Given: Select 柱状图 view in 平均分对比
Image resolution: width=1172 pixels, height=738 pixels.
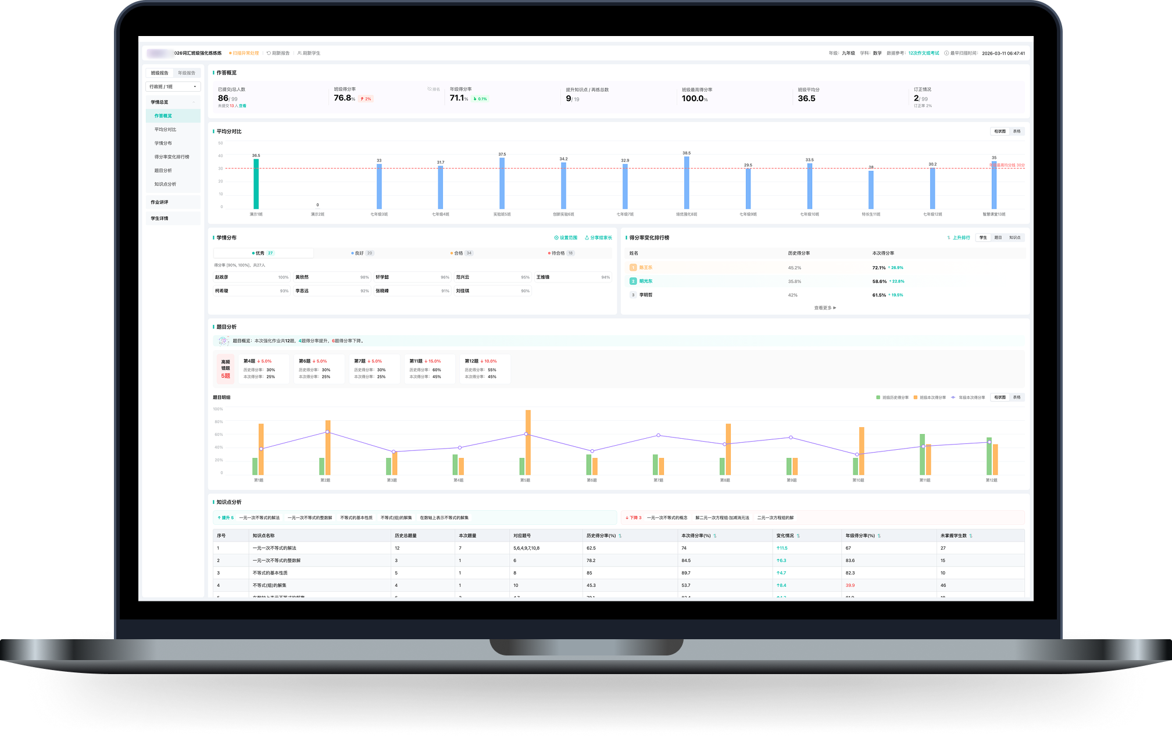Looking at the screenshot, I should pos(1000,131).
